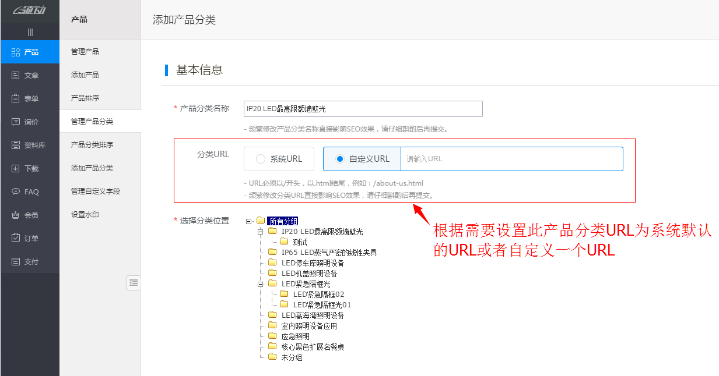
Task: Click the 支付 payment icon
Action: click(15, 261)
